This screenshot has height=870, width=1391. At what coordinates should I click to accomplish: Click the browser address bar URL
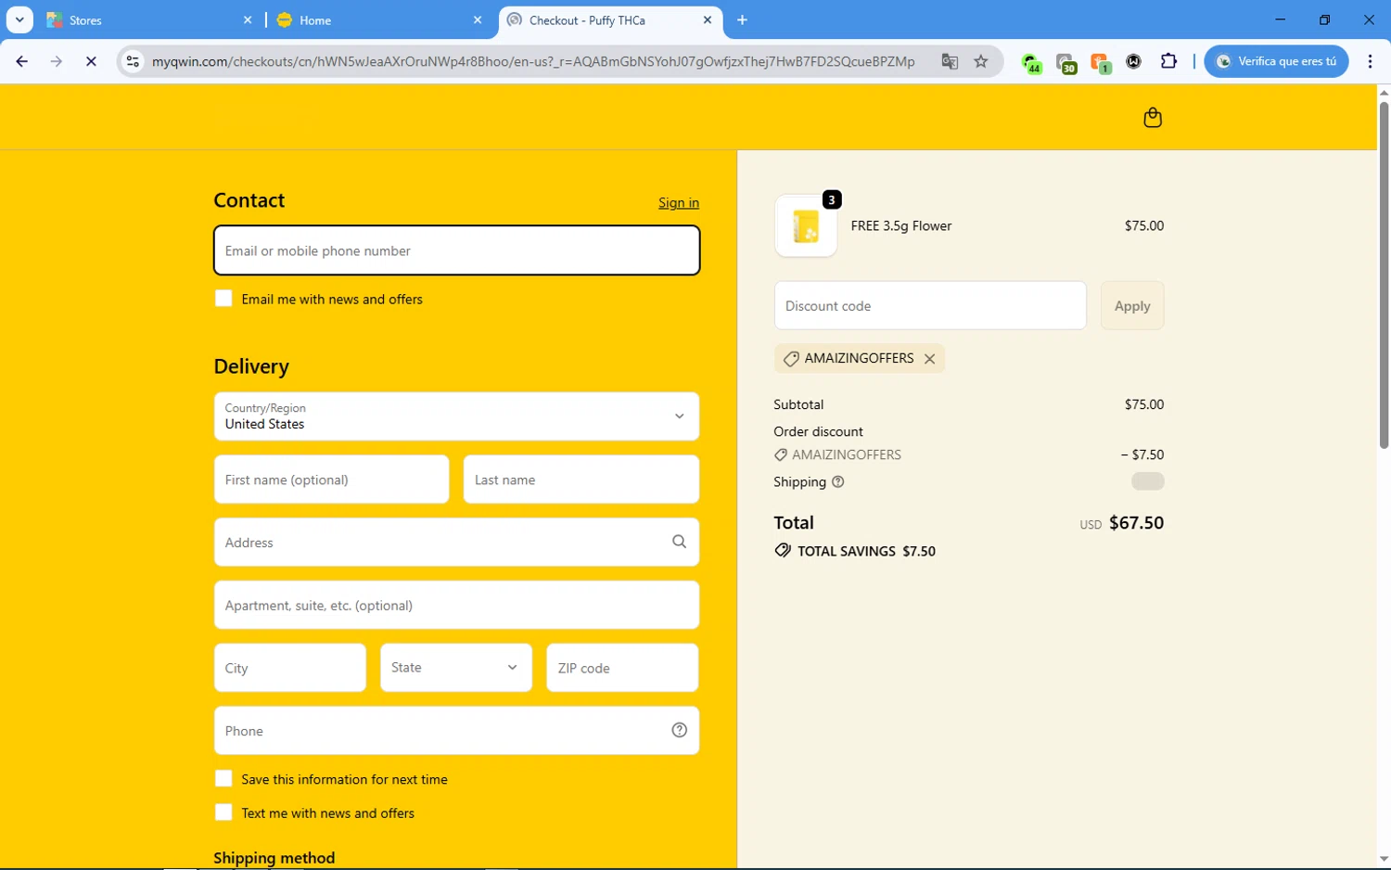pyautogui.click(x=533, y=61)
